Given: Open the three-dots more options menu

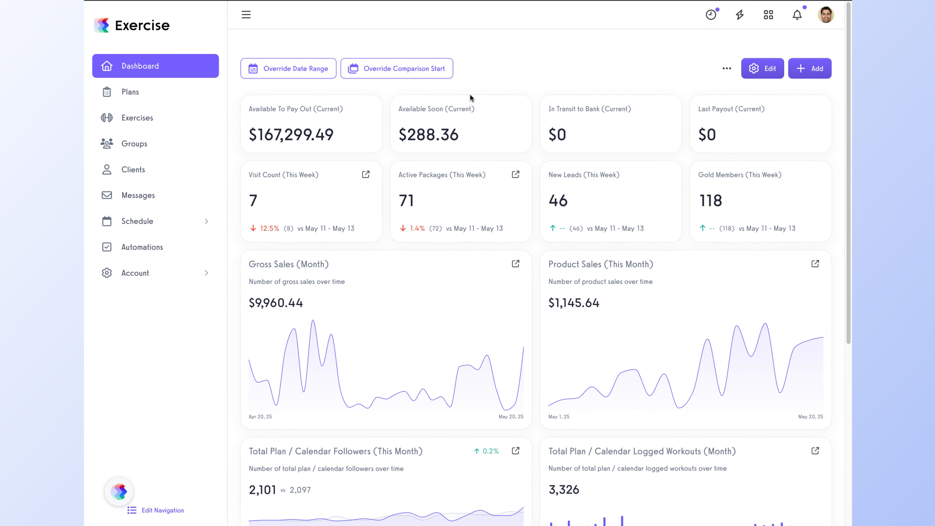Looking at the screenshot, I should tap(727, 69).
